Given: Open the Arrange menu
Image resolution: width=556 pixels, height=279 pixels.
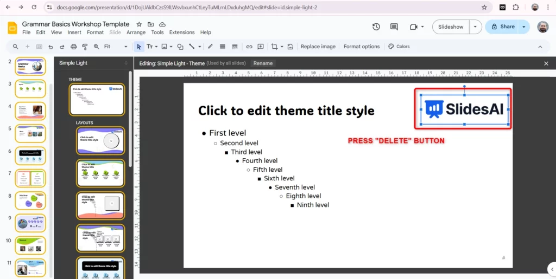Looking at the screenshot, I should pyautogui.click(x=136, y=33).
